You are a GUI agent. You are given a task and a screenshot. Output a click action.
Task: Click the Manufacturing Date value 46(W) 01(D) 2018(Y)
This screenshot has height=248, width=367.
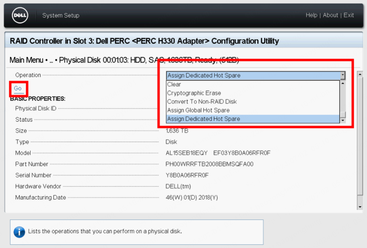click(192, 197)
